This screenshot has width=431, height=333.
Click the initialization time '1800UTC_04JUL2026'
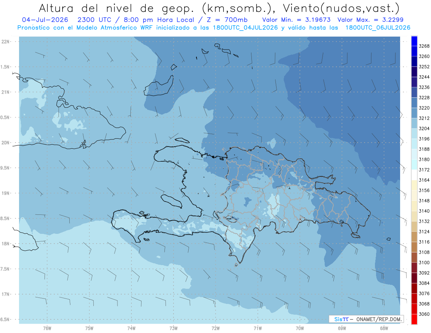tap(246, 28)
